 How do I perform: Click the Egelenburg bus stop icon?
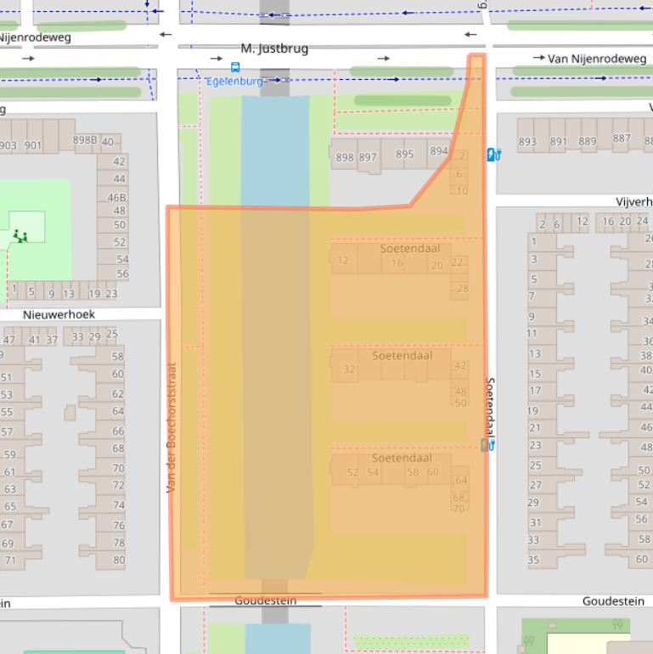point(235,67)
